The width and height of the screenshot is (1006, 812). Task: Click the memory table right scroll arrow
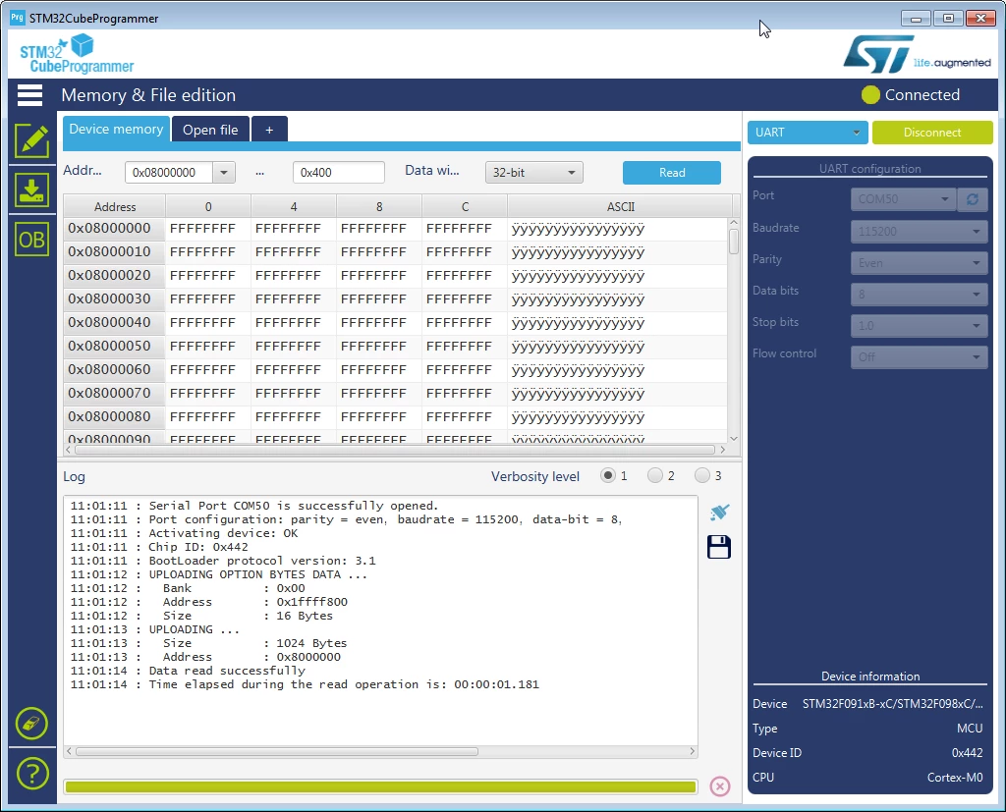(x=722, y=450)
